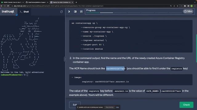
Task: Click the registry: cac085021b77acr.azurecr.io line
Action: pyautogui.click(x=105, y=82)
